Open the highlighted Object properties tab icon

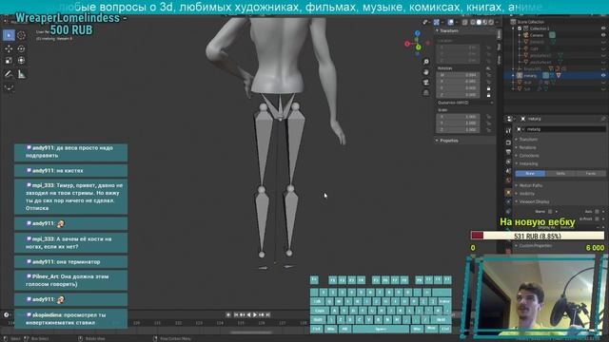(x=508, y=192)
